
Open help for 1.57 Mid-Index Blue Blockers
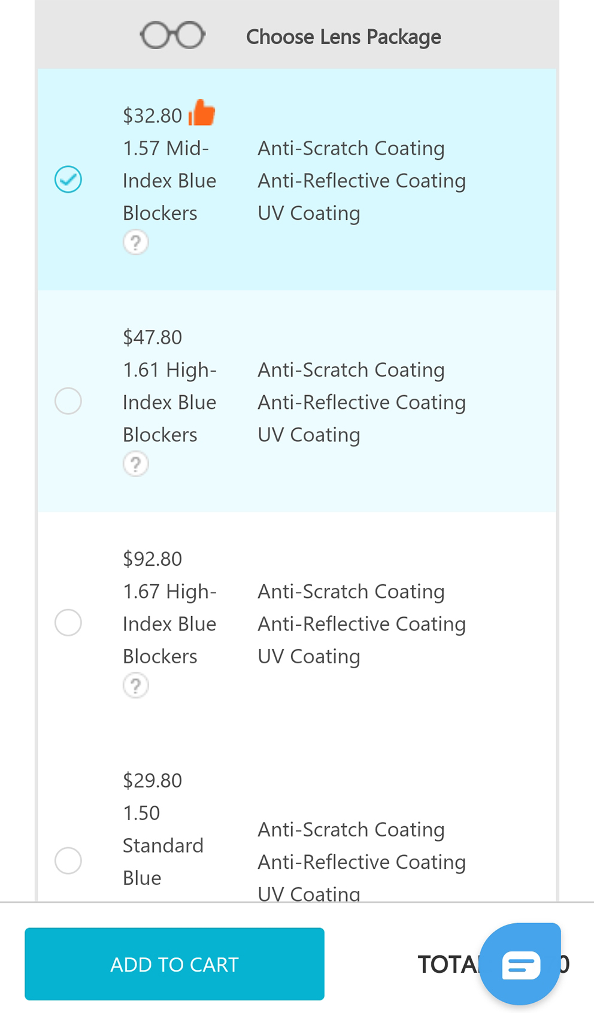(x=136, y=242)
